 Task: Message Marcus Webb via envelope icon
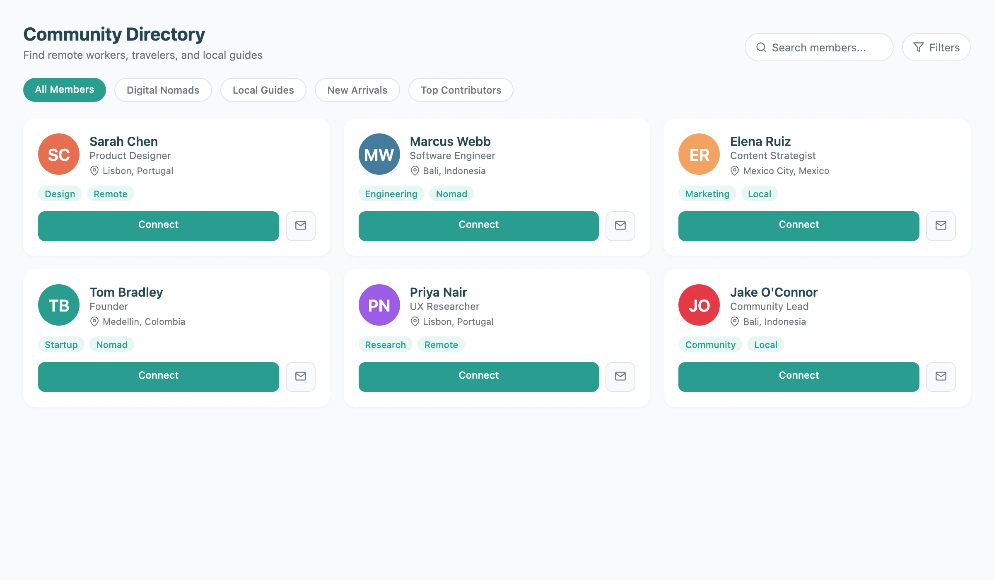pos(620,226)
